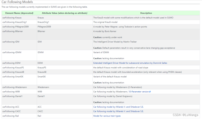202x119 pixels.
Task: Click the carFollowing-Wiedemann element name
Action: (x=14, y=87)
